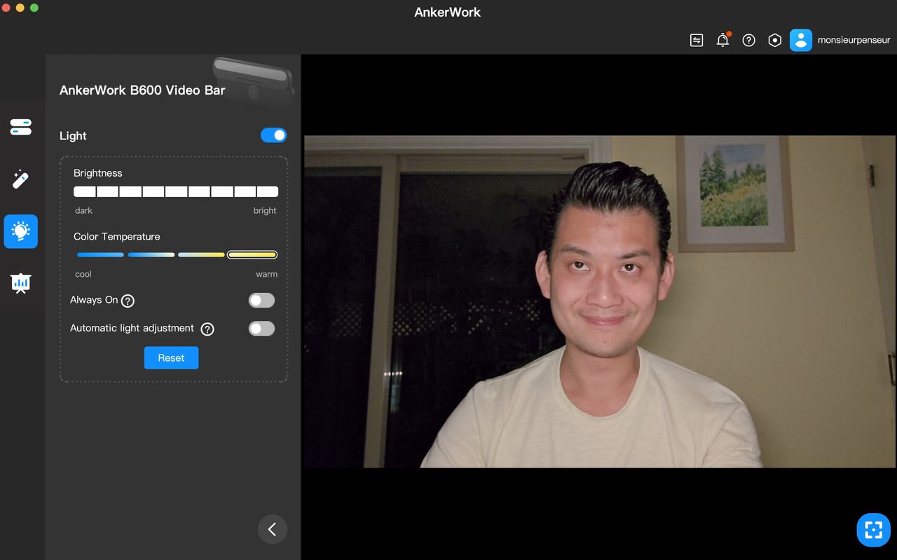Viewport: 897px width, 560px height.
Task: Open the magic wand video enhancement tab
Action: point(21,179)
